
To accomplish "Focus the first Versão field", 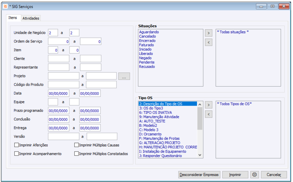I will pos(63,137).
